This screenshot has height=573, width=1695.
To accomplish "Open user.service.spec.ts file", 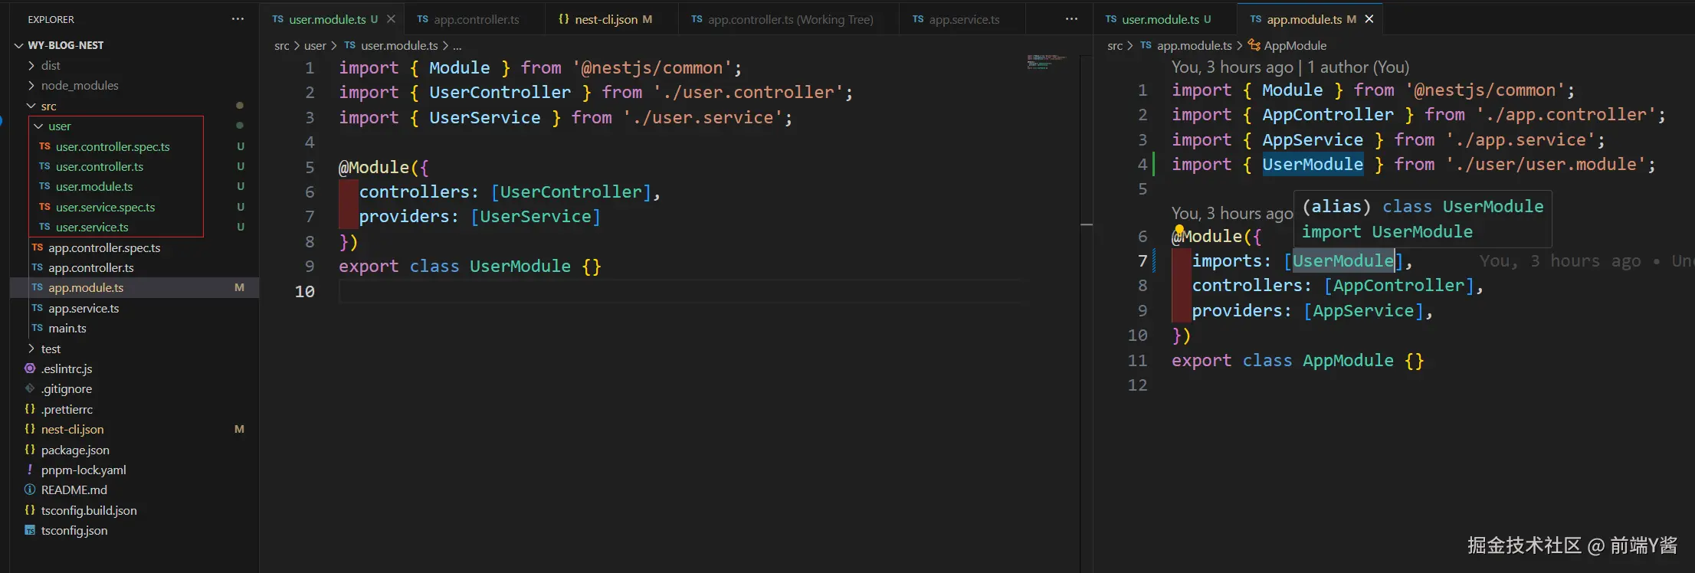I will (x=105, y=207).
